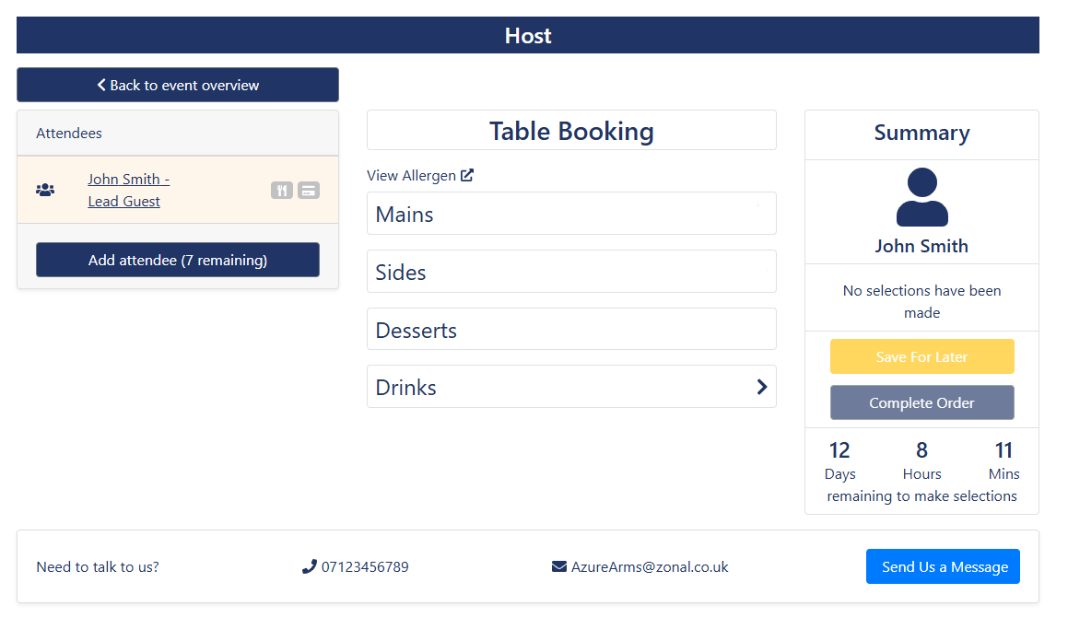Screen dimensions: 1068x629
Task: Click the envelope email icon
Action: pyautogui.click(x=558, y=566)
